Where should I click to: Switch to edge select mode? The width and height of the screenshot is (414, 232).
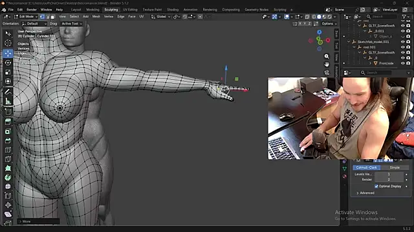pyautogui.click(x=47, y=17)
